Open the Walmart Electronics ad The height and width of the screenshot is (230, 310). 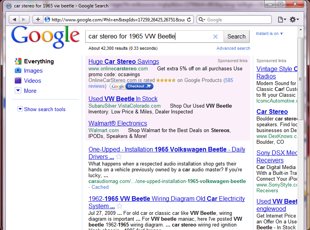point(118,123)
